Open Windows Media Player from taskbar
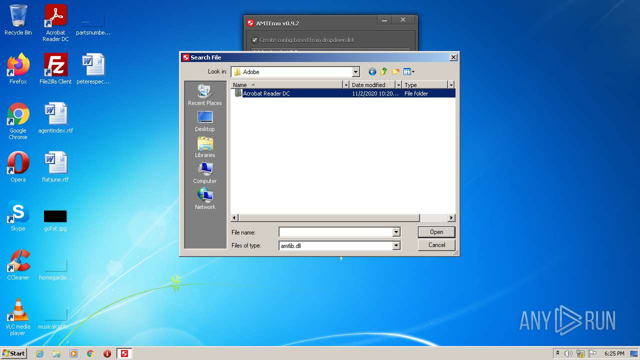Viewport: 640px width, 360px height. [73, 353]
